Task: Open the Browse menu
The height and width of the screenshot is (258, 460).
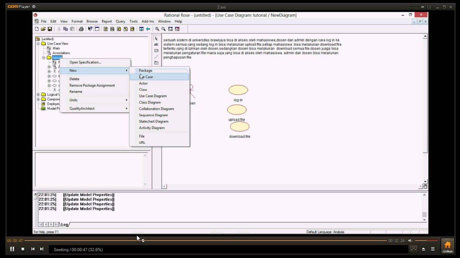Action: tap(92, 21)
